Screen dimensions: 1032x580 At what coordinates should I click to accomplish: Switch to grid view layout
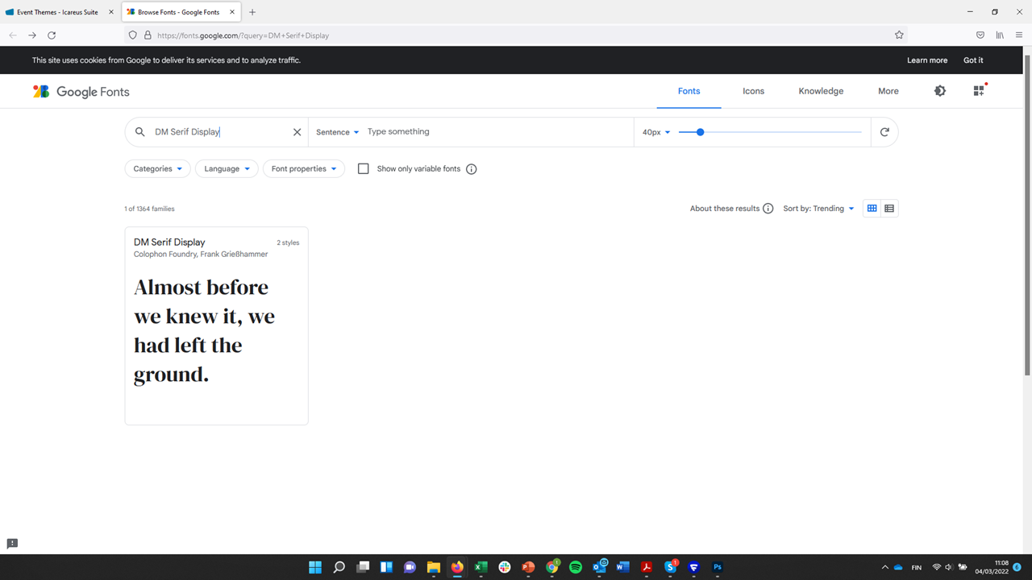tap(872, 209)
